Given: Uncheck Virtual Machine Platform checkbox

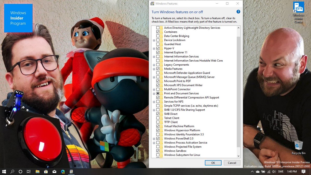Looking at the screenshot, I should [158, 126].
